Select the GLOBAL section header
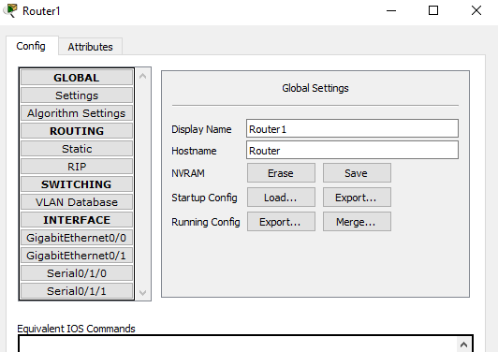Image resolution: width=498 pixels, height=352 pixels. pyautogui.click(x=77, y=78)
